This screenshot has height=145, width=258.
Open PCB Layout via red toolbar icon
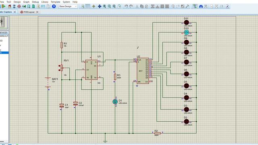[x=19, y=6]
